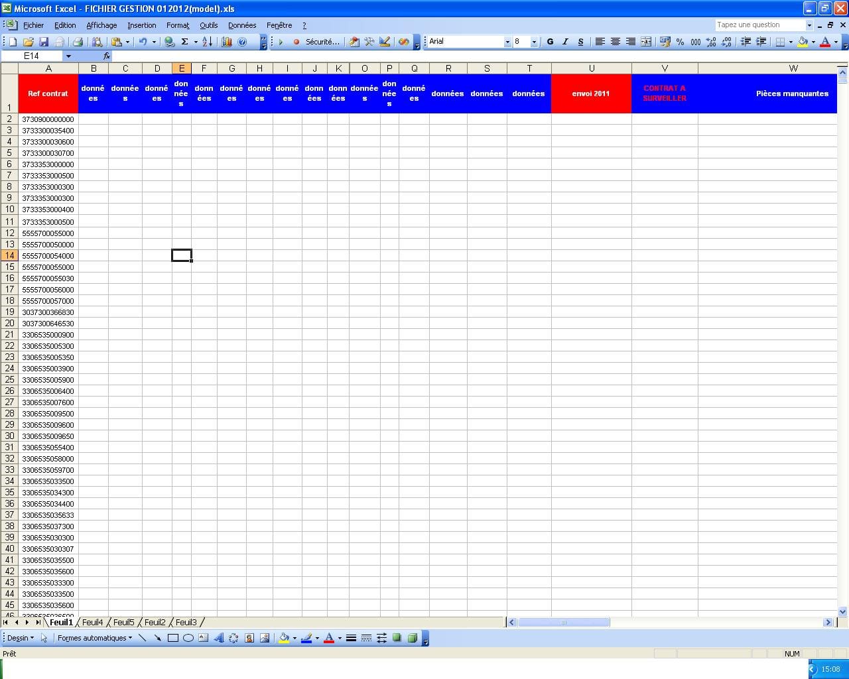This screenshot has height=679, width=849.
Task: Insert text box drawing tool
Action: point(203,638)
